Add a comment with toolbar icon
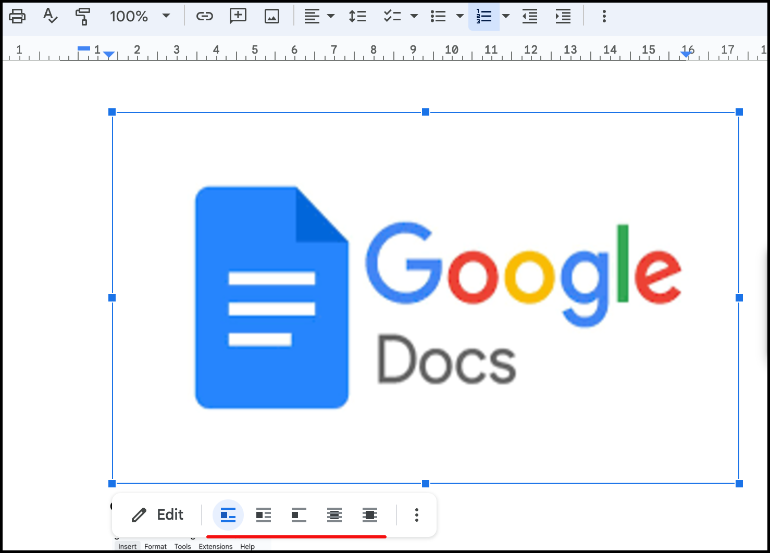Screen dimensions: 770x553 (238, 16)
